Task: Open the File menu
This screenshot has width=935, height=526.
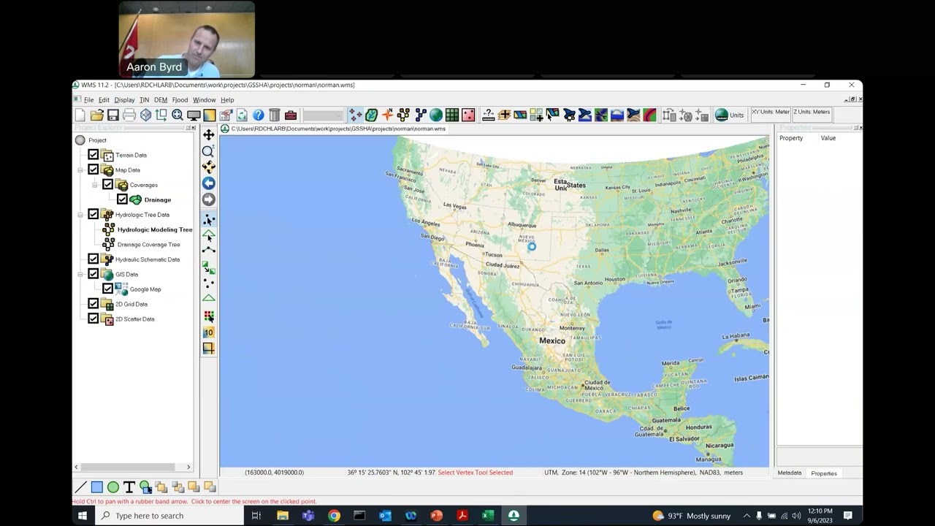Action: tap(88, 100)
